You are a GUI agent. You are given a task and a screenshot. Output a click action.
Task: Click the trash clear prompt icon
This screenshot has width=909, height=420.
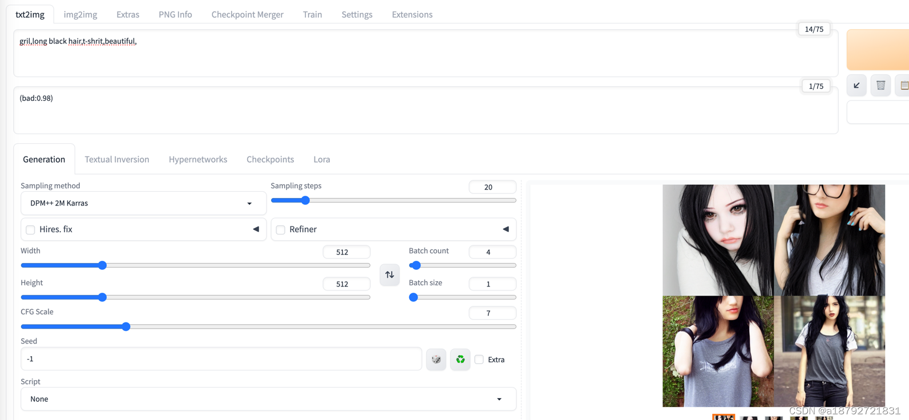(x=881, y=86)
